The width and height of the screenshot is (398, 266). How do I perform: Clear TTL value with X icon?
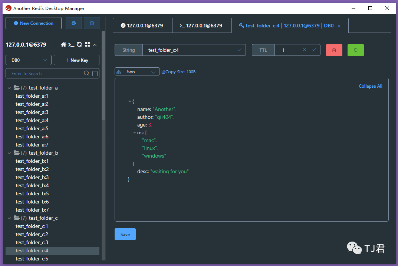coord(304,50)
